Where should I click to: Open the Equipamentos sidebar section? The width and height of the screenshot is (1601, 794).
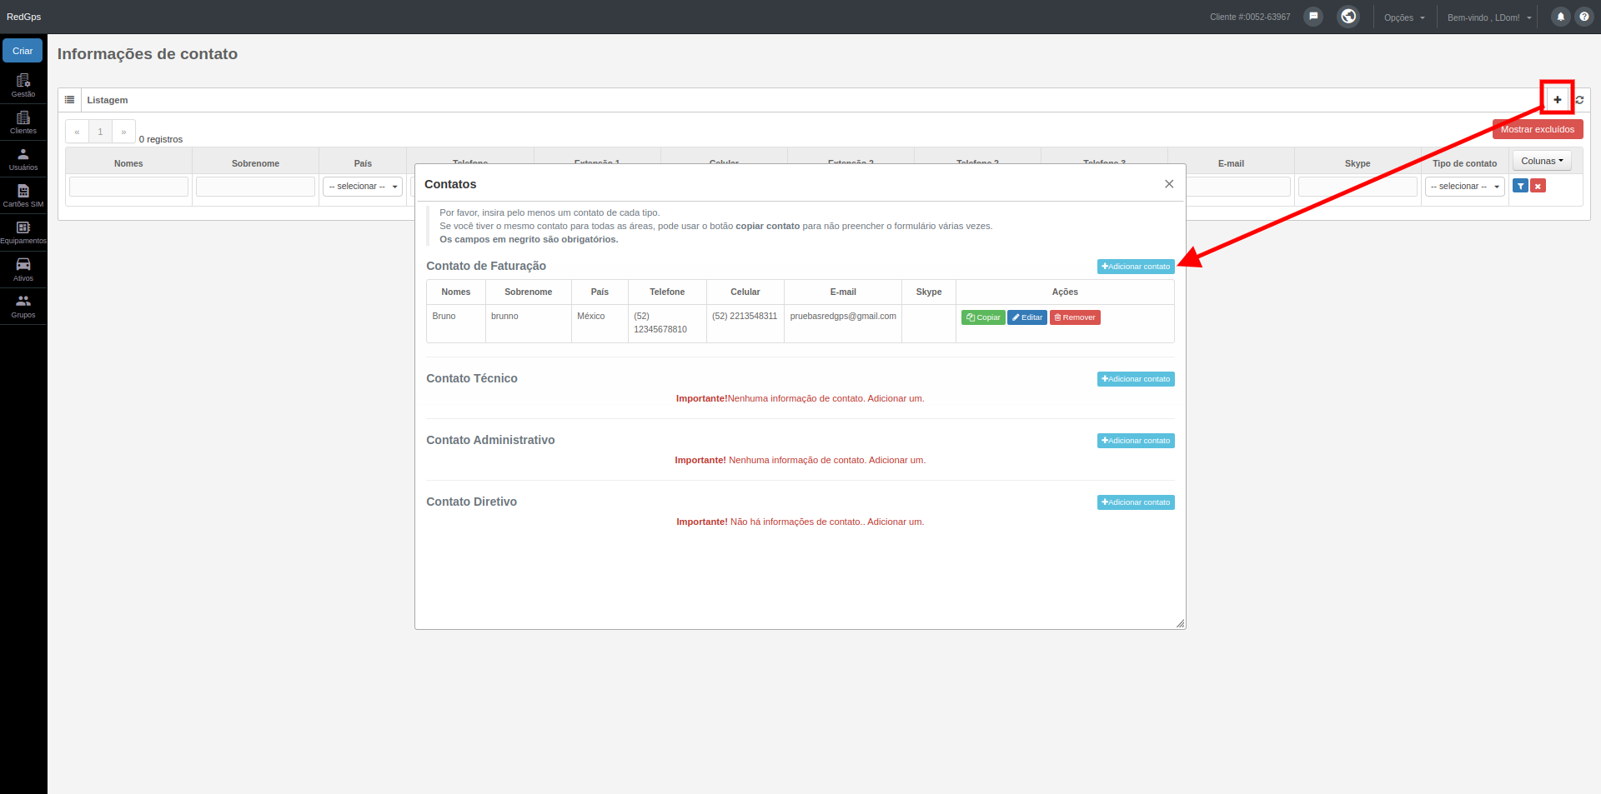pos(23,232)
